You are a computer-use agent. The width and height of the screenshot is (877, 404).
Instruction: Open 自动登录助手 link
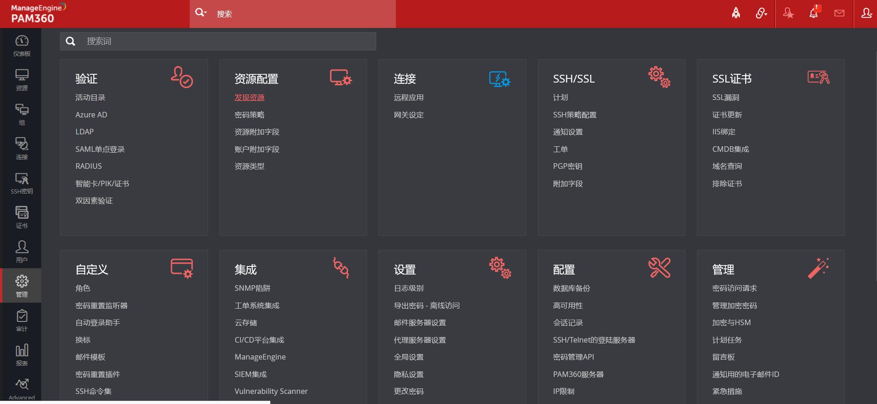(x=98, y=322)
